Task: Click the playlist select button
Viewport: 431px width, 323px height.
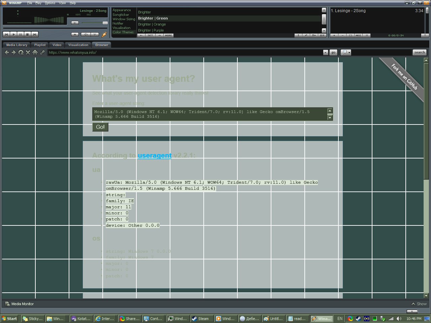Action: click(350, 35)
